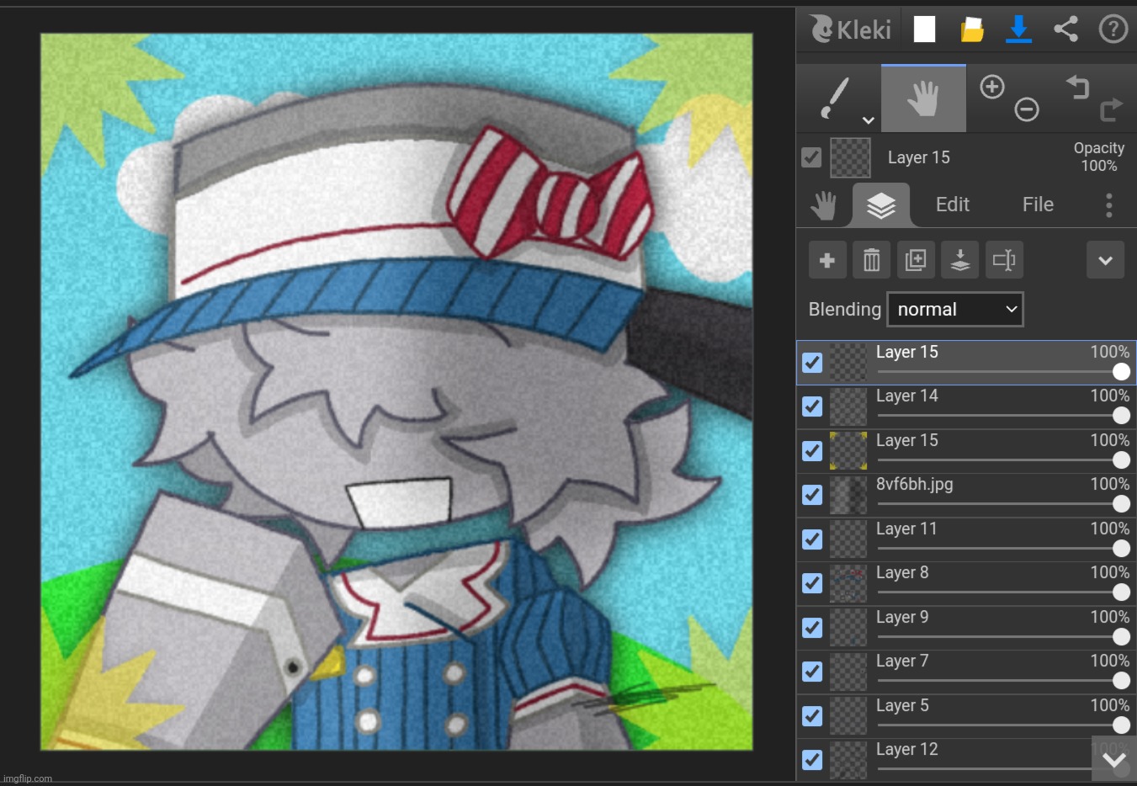Image resolution: width=1137 pixels, height=786 pixels.
Task: Select Layer 14 by its name
Action: coord(906,396)
